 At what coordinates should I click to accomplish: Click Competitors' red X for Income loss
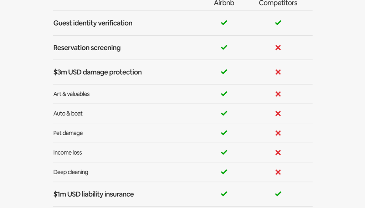coord(278,153)
